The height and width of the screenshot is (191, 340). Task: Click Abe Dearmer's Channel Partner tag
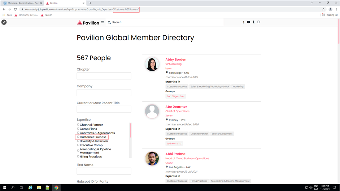point(199,134)
